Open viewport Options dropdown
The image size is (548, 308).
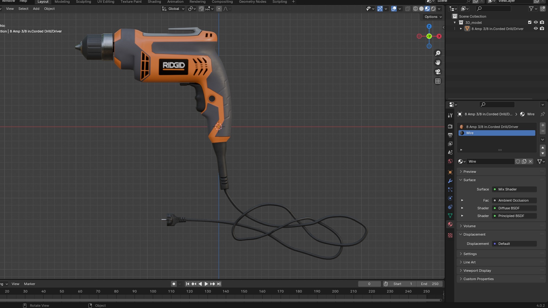pos(433,17)
